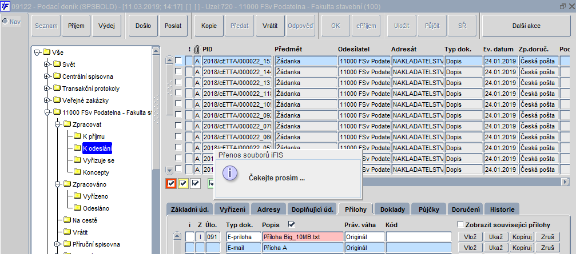Click the folder icon of Vše
576x254 pixels.
(46, 53)
